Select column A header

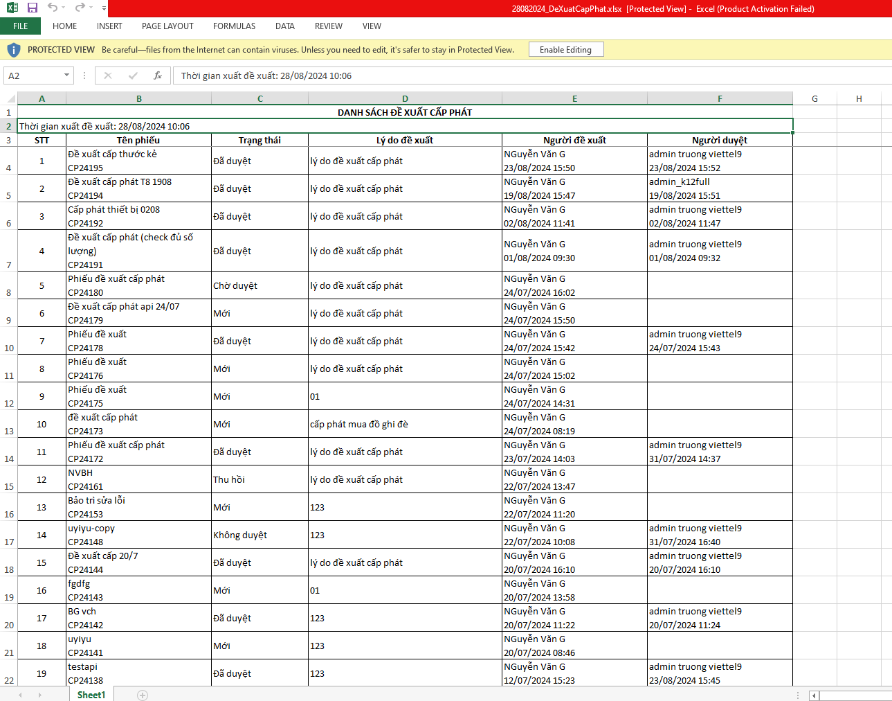42,98
